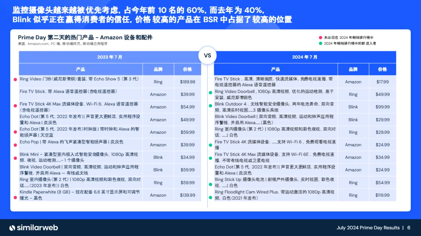The height and width of the screenshot is (236, 421).
Task: Click footer text July 2024 Prime Day Results
Action: click(368, 228)
